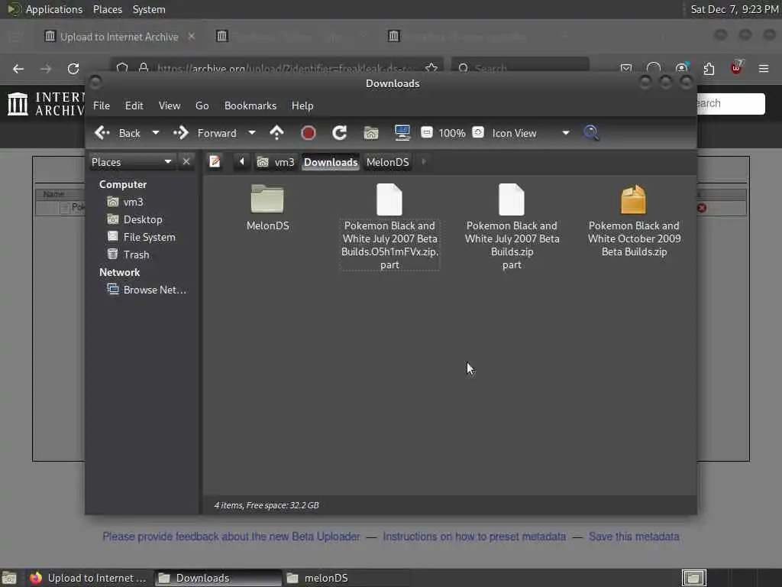The image size is (782, 587).
Task: Close the Upload to Internet Archive tab
Action: (192, 36)
